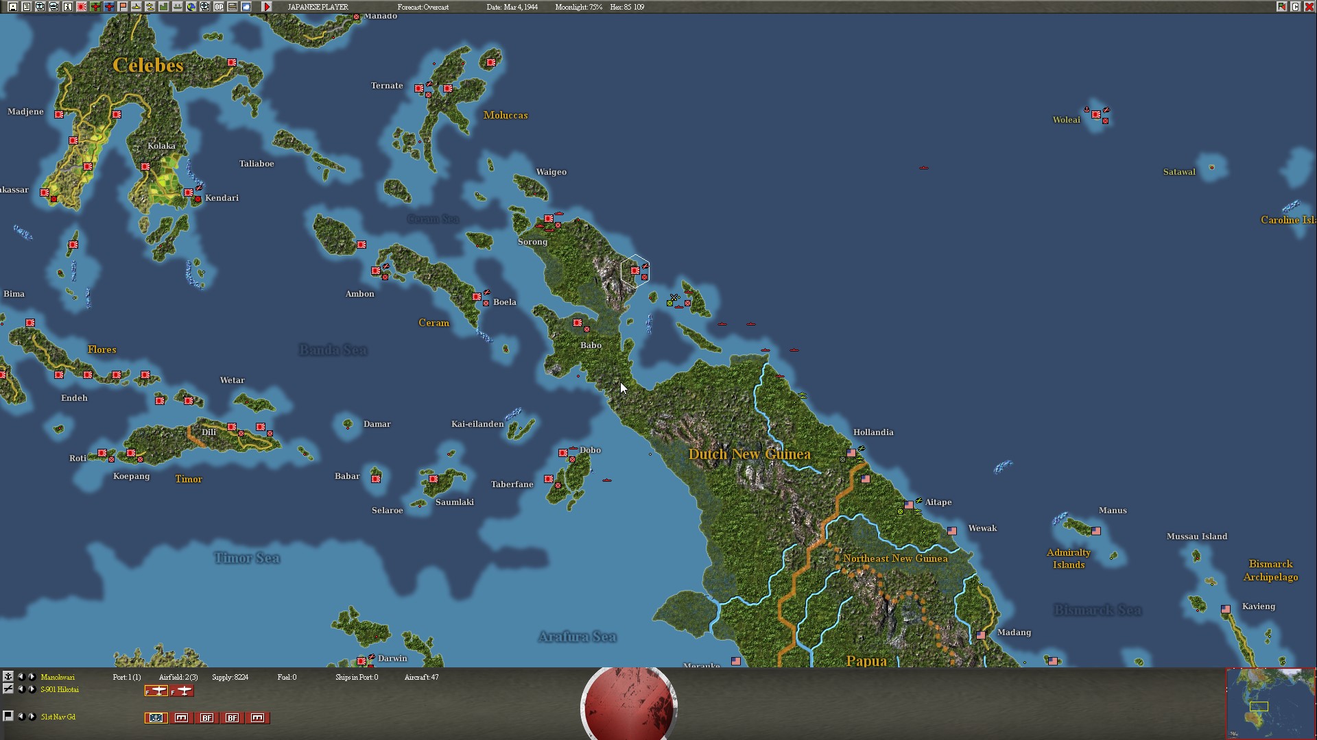The height and width of the screenshot is (740, 1317).
Task: Open the weather cloud icon
Action: [x=246, y=7]
